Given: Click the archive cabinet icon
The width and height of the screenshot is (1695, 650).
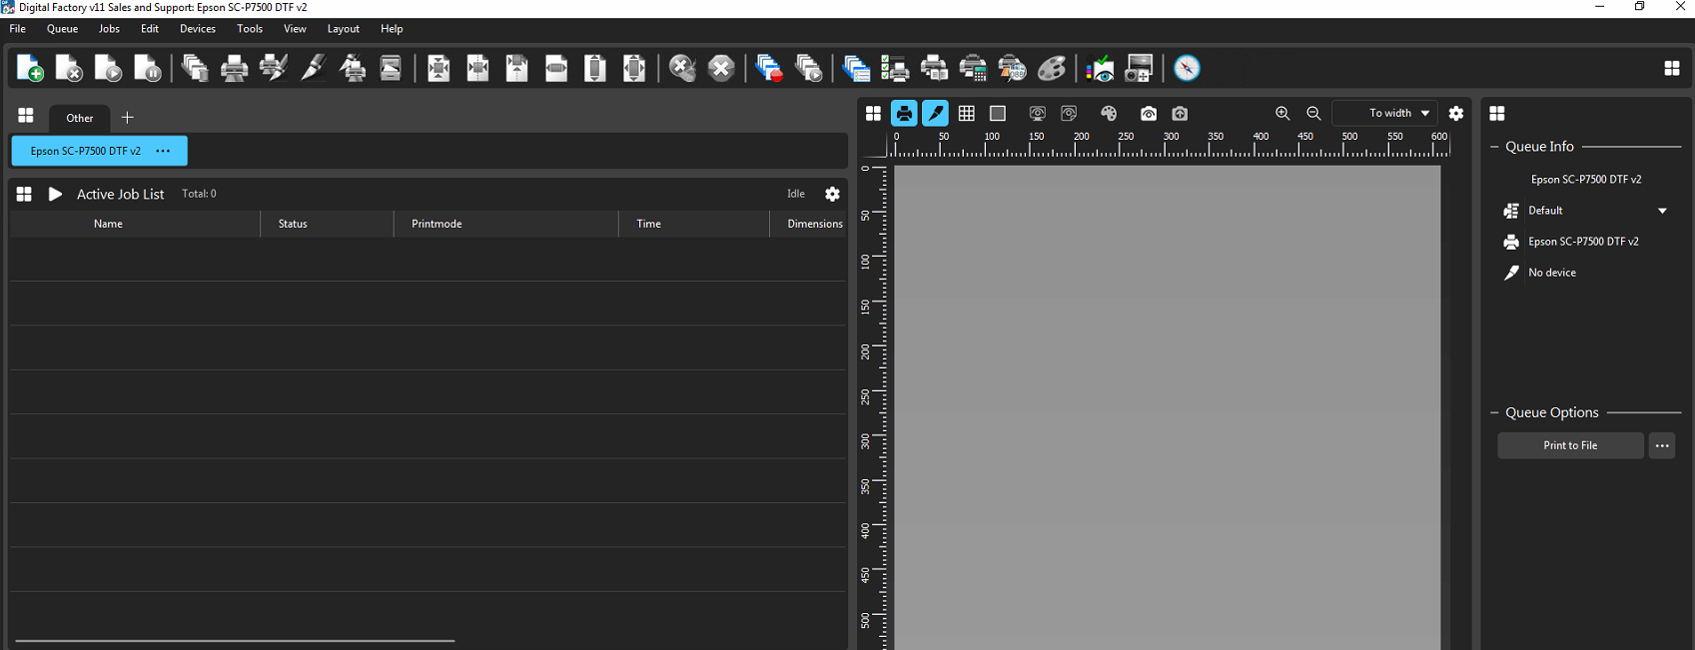Looking at the screenshot, I should tap(391, 68).
